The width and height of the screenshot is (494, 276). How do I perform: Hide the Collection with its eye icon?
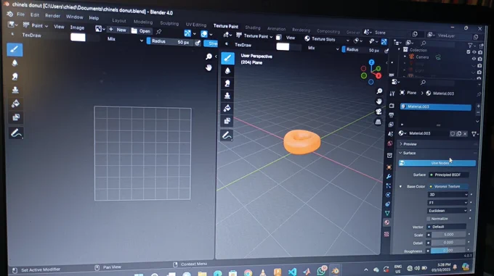coord(474,52)
